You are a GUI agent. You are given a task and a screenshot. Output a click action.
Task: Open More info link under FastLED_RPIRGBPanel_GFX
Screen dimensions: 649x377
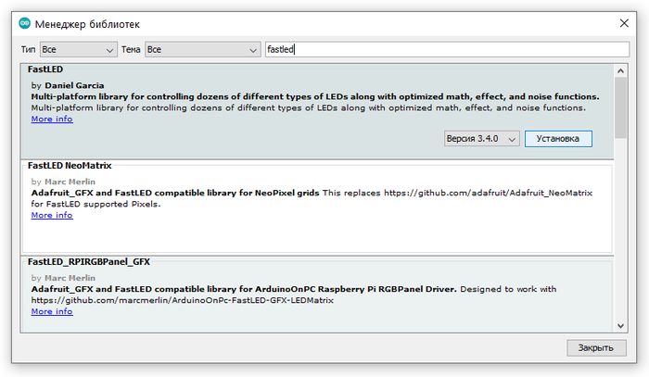coord(52,311)
